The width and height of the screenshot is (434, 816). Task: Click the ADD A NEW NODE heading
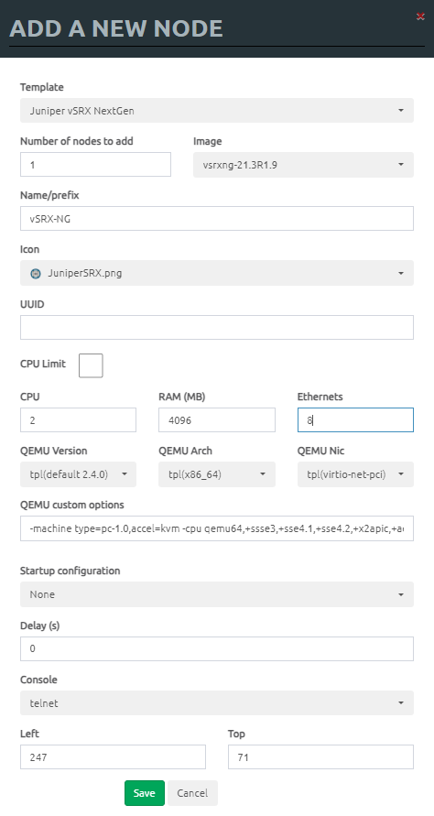(116, 28)
